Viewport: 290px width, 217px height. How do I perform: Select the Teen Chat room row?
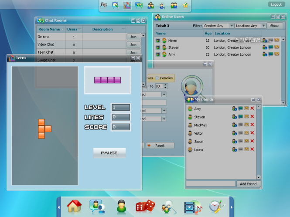[x=82, y=52]
